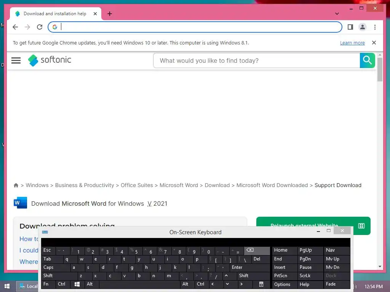Screen dimensions: 390x292
Task: Open the Learn more link
Action: coord(352,43)
